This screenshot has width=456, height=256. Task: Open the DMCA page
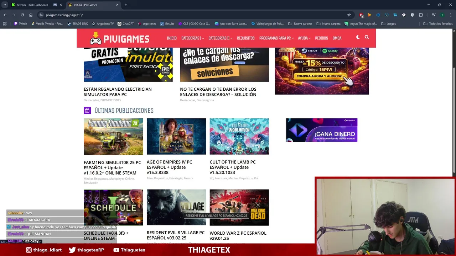[337, 38]
